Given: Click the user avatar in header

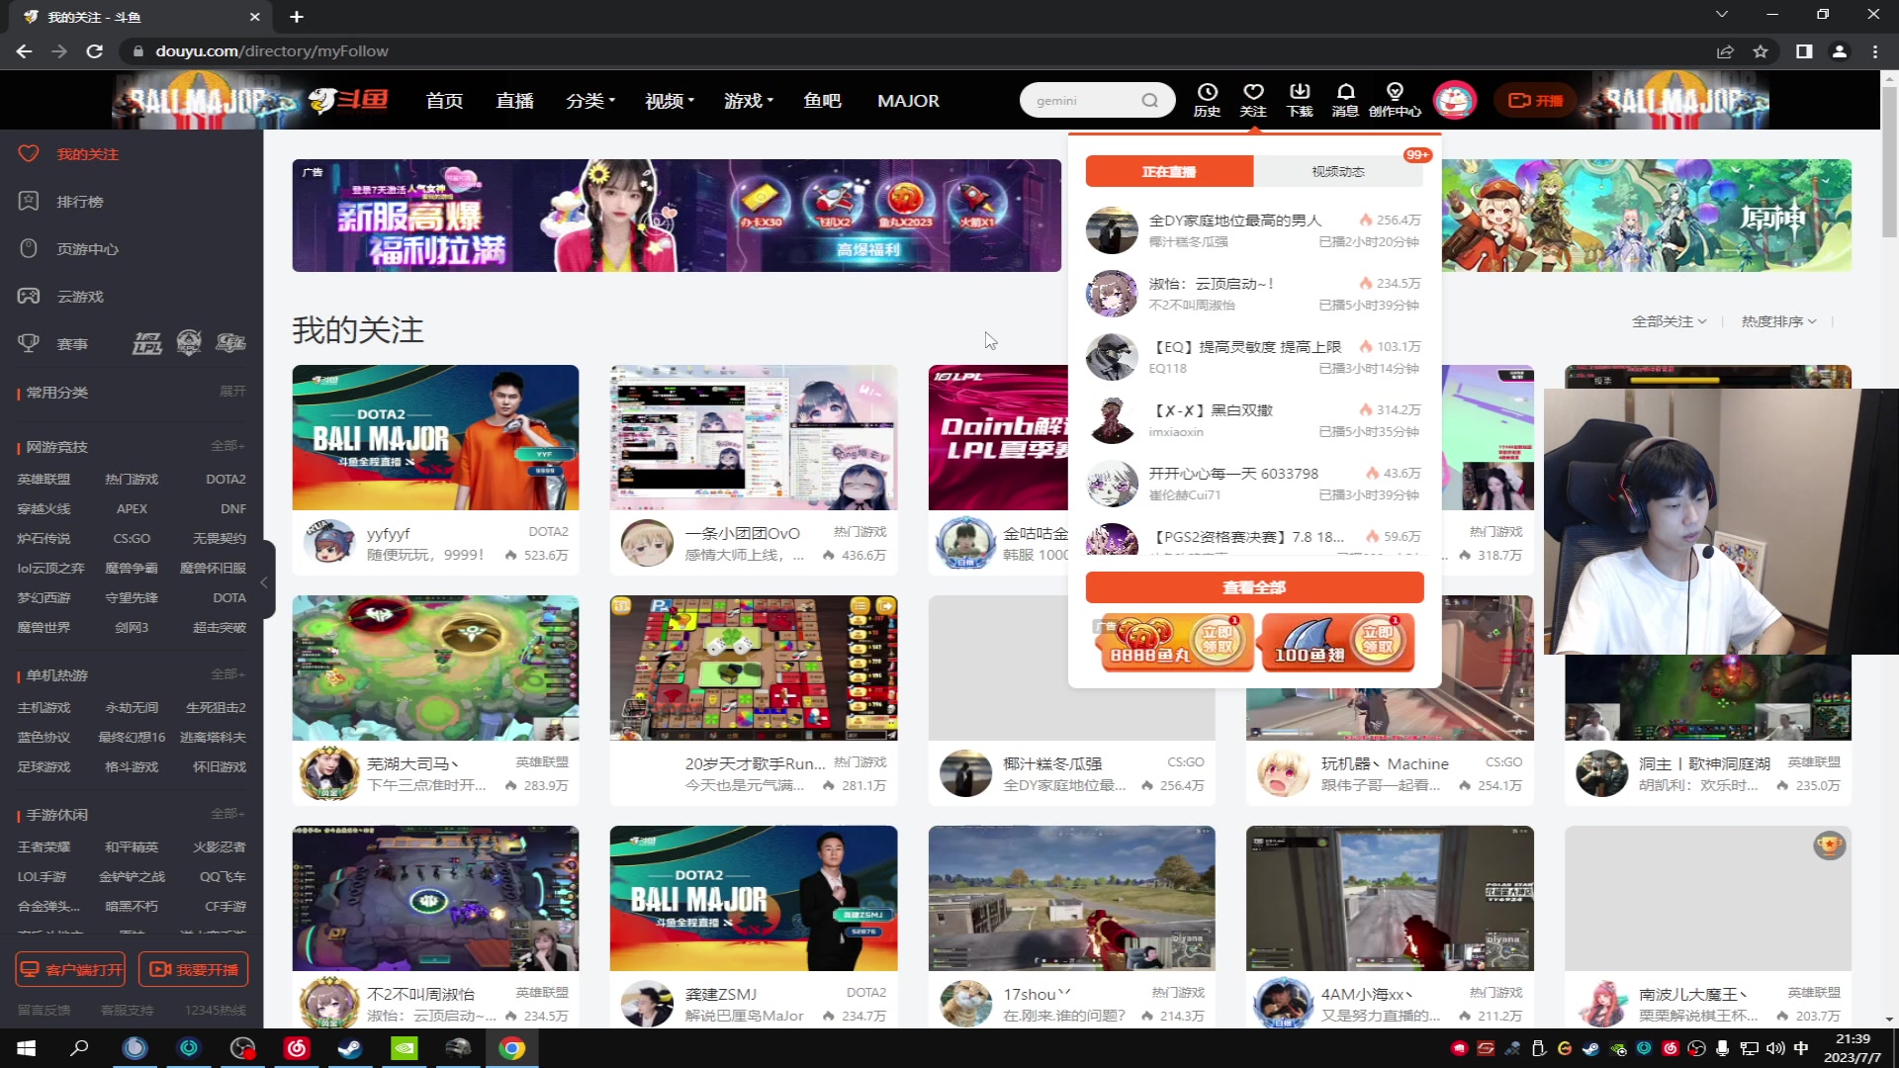Looking at the screenshot, I should [x=1454, y=100].
